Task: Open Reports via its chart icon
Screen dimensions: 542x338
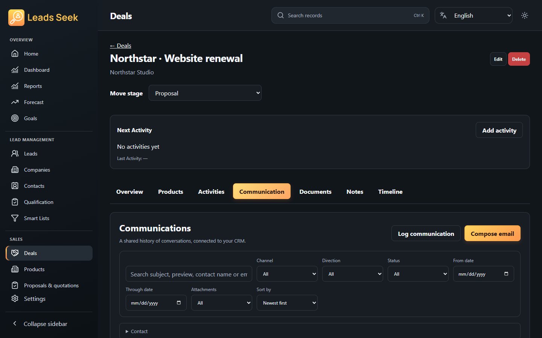Action: (15, 86)
